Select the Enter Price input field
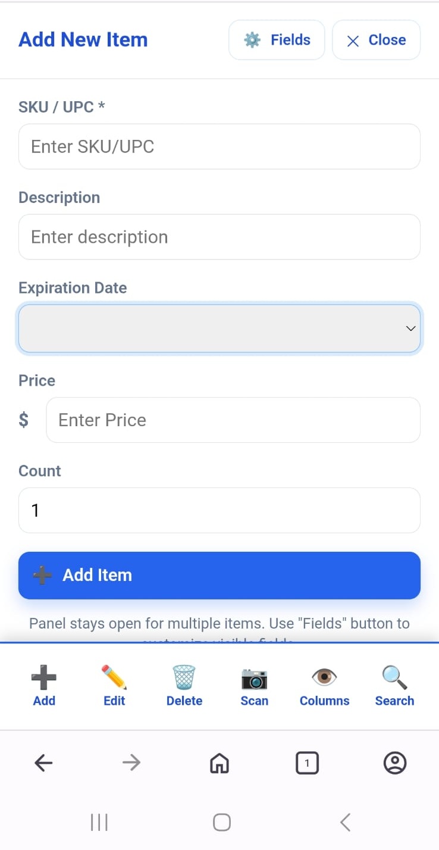The height and width of the screenshot is (850, 439). [x=233, y=420]
